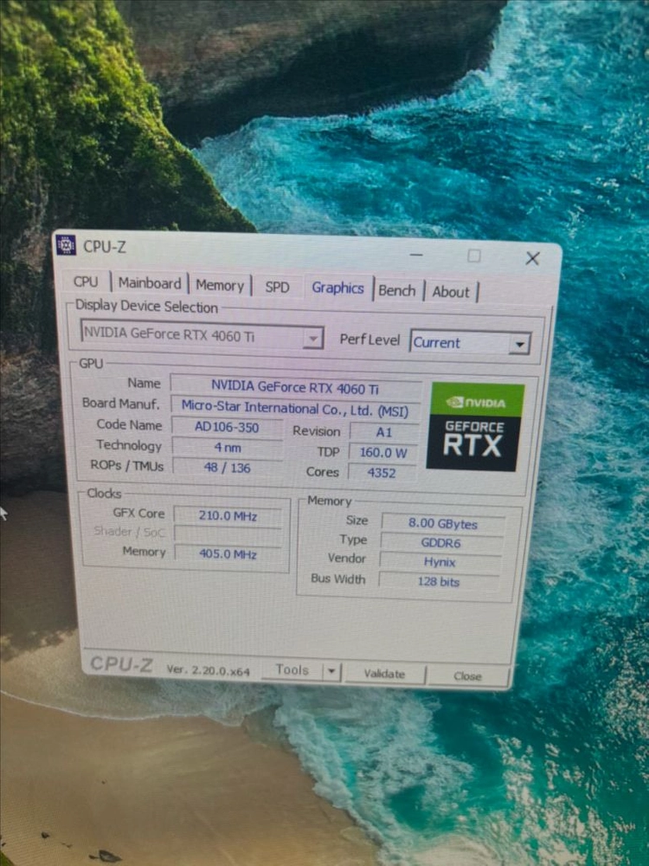Switch to the Mainboard tab
649x866 pixels.
[x=150, y=283]
